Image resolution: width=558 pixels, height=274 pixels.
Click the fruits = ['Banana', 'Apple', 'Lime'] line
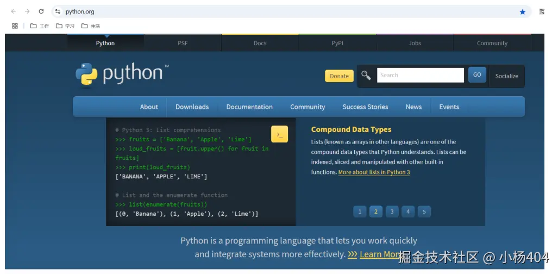[184, 139]
